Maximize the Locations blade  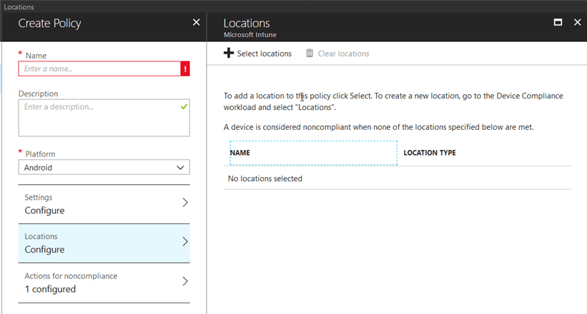coord(558,23)
